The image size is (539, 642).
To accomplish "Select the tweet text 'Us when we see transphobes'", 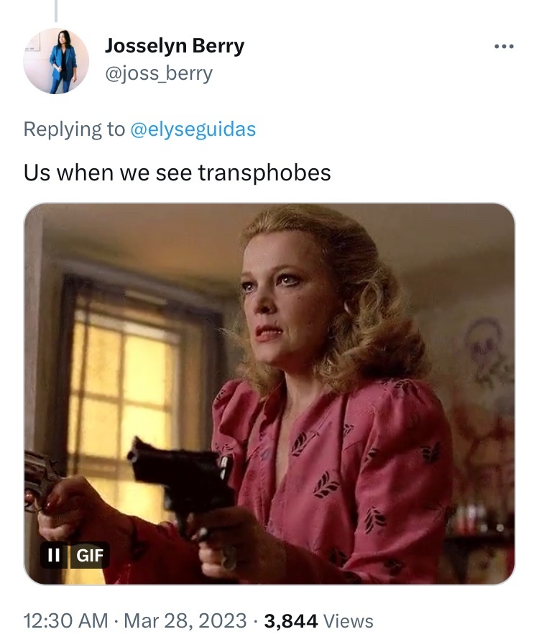I will coord(178,173).
